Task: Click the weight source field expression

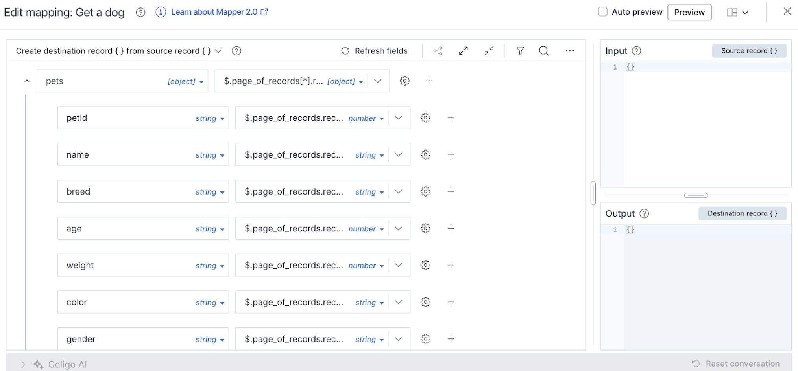Action: coord(294,265)
